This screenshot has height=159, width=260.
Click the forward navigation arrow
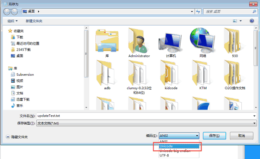click(x=14, y=12)
